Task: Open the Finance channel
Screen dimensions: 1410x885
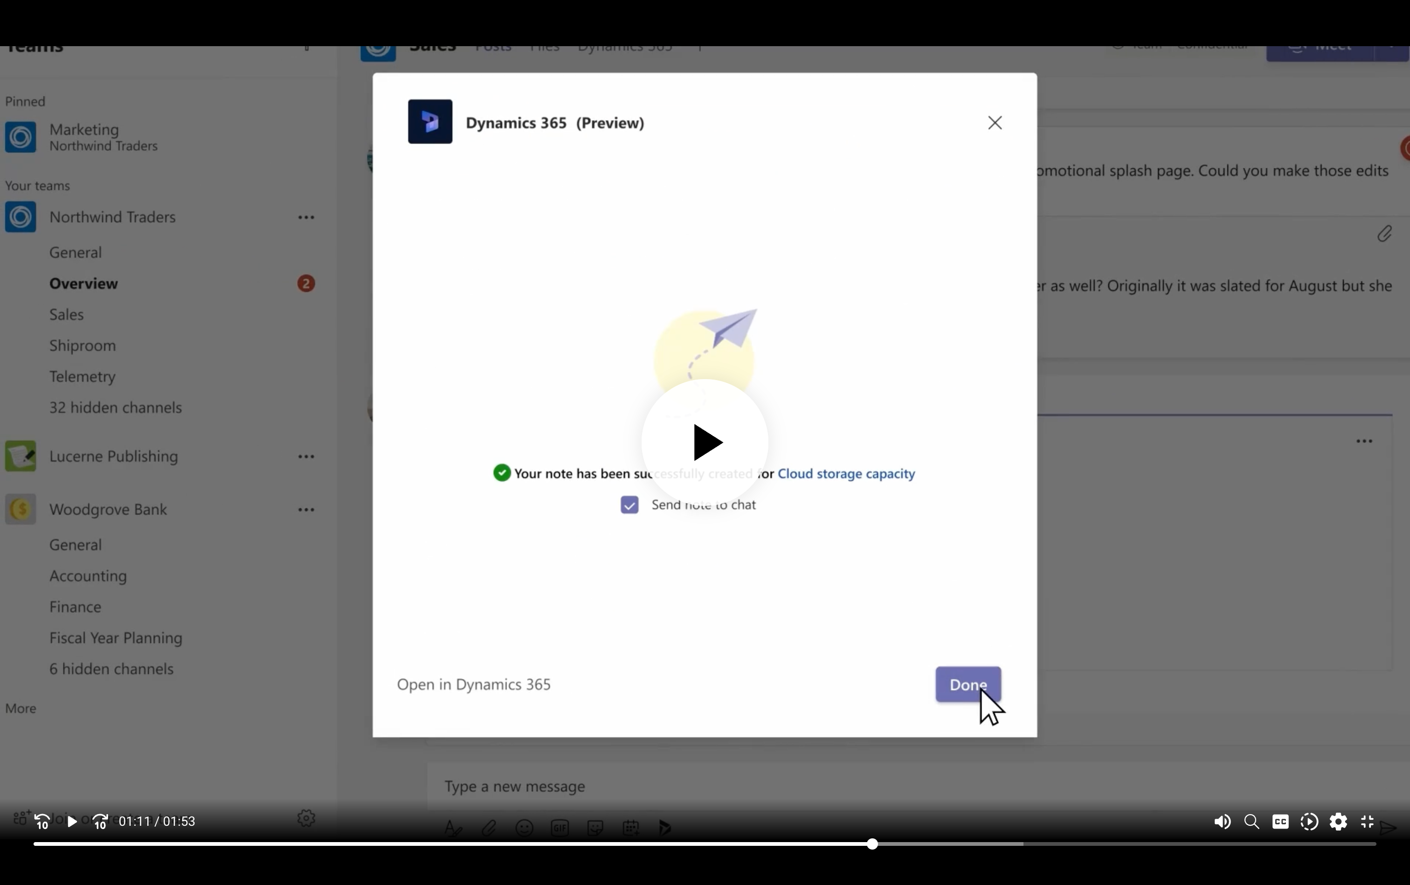Action: click(75, 607)
